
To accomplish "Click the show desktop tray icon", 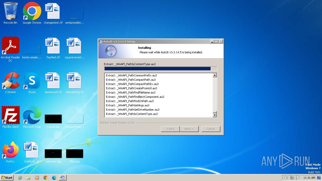I will pyautogui.click(x=319, y=178).
